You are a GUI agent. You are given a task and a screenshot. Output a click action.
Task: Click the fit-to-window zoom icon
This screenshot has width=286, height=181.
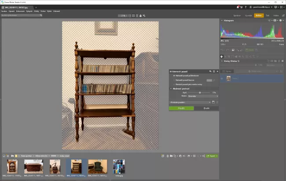[x=133, y=16]
